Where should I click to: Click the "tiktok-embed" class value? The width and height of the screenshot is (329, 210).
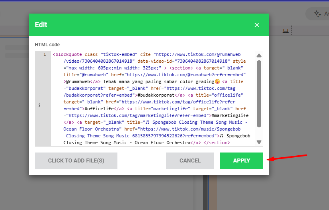click(119, 54)
